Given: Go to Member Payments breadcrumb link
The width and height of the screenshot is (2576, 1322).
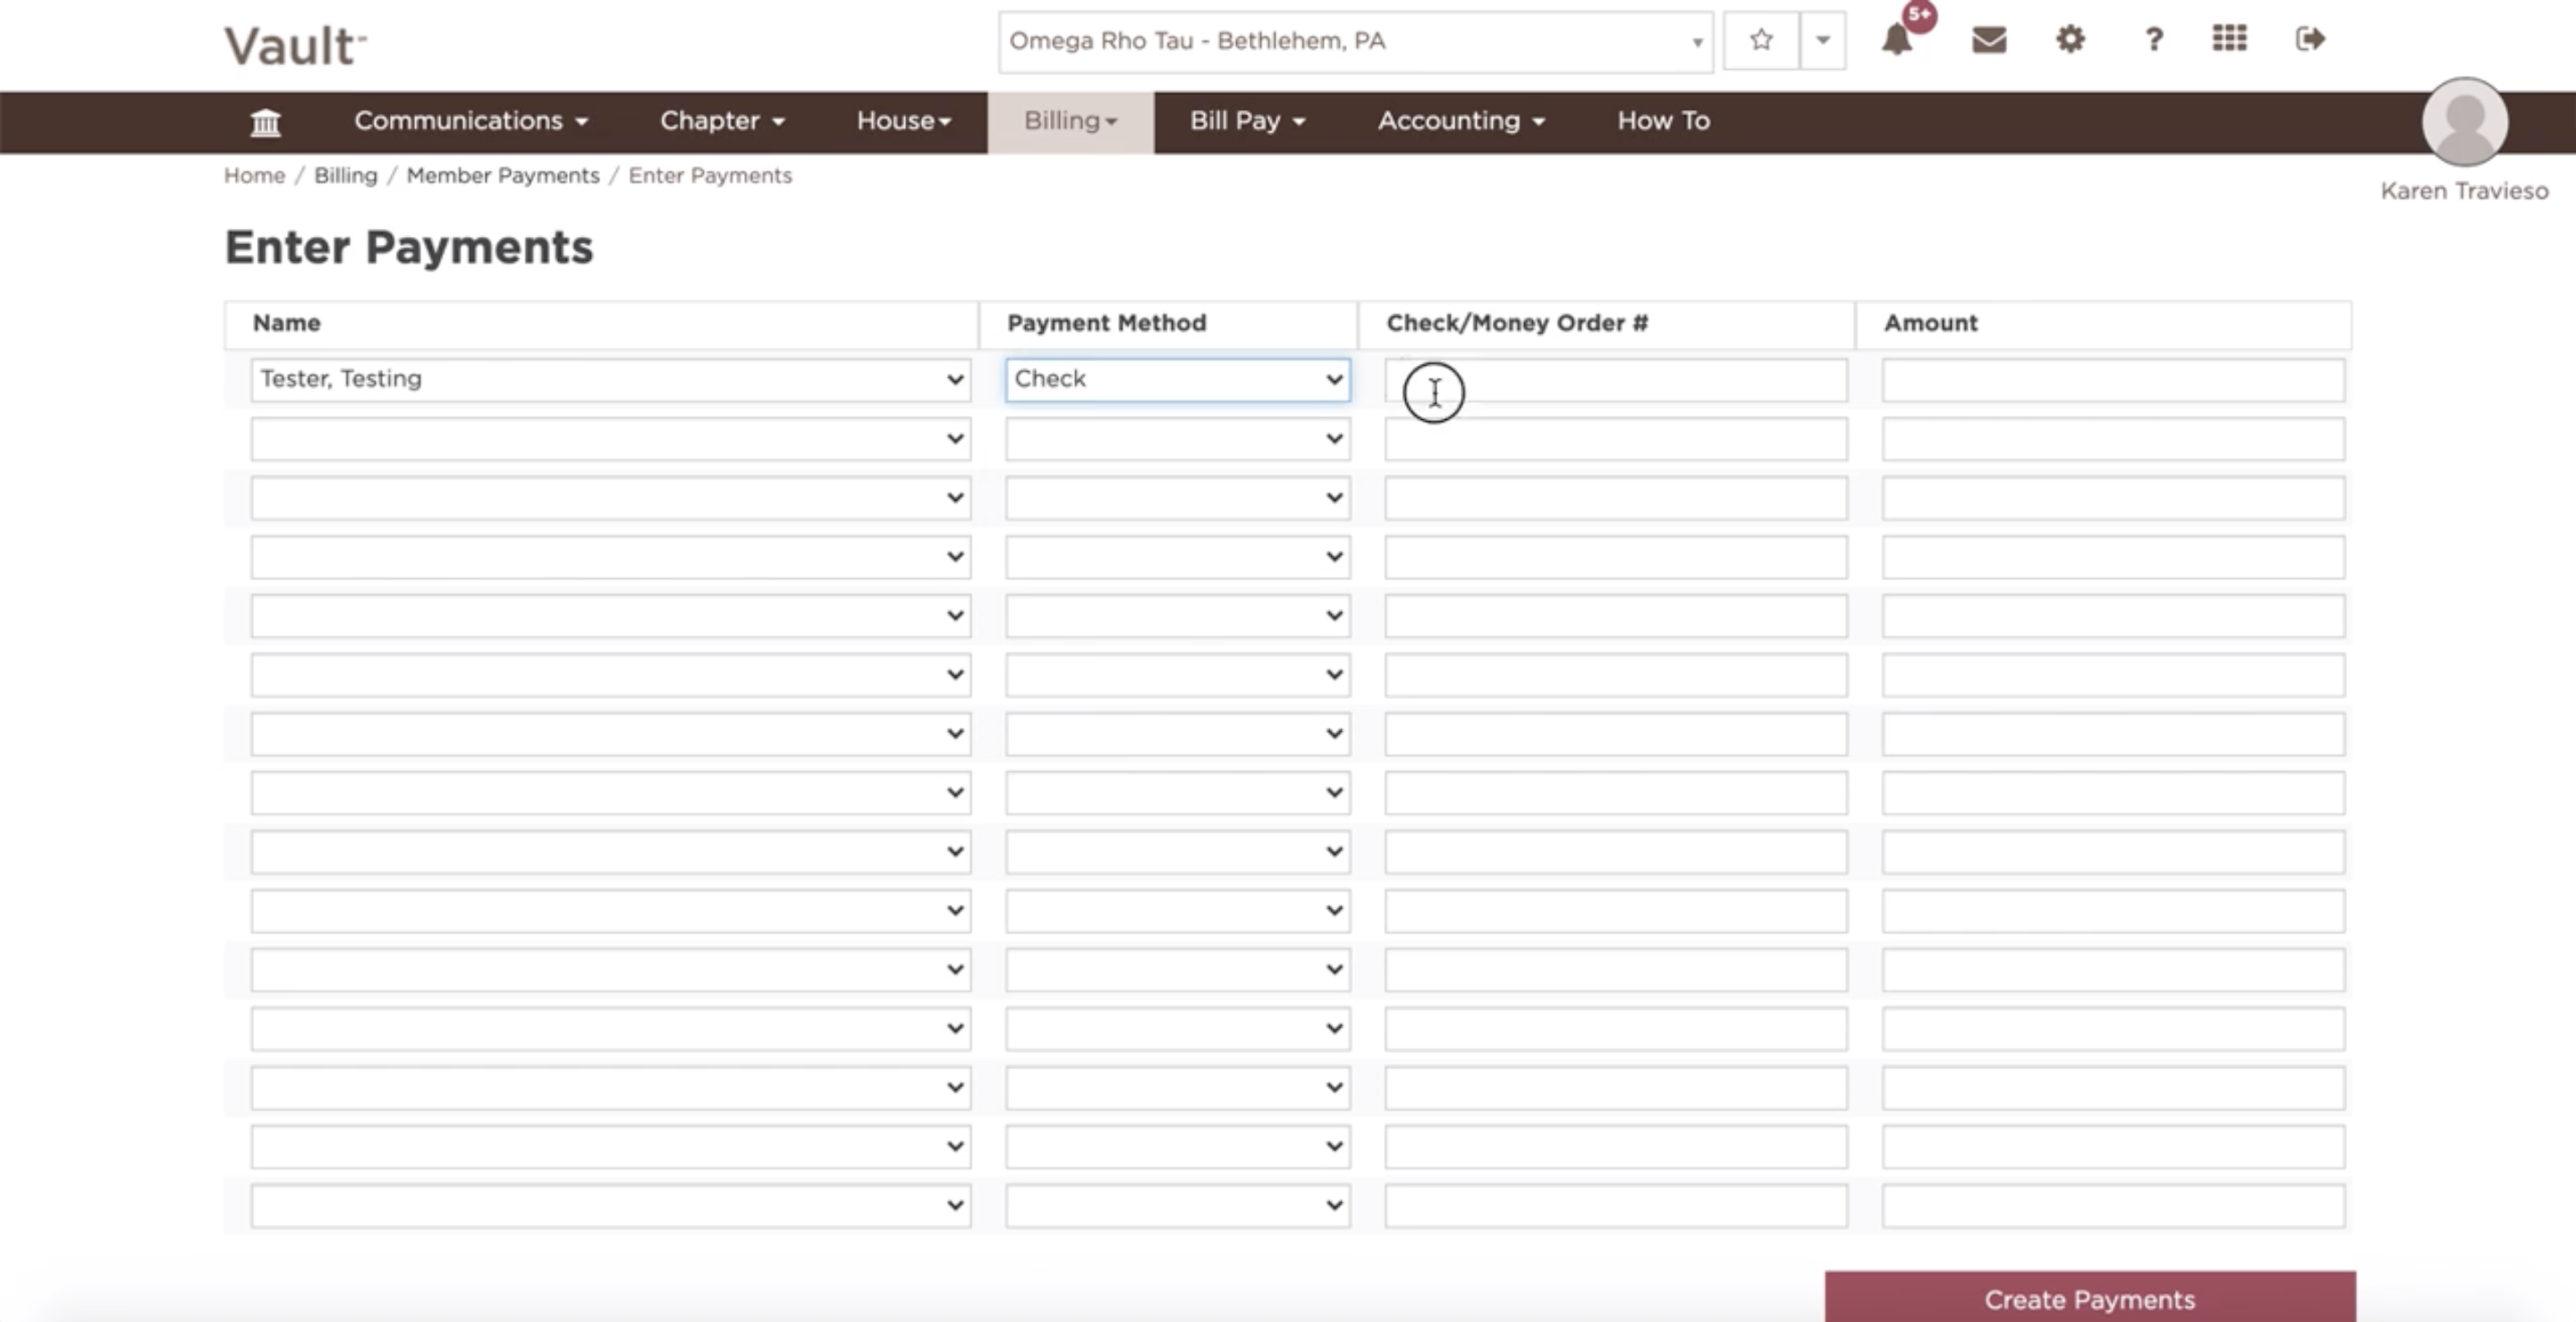Looking at the screenshot, I should tap(502, 176).
